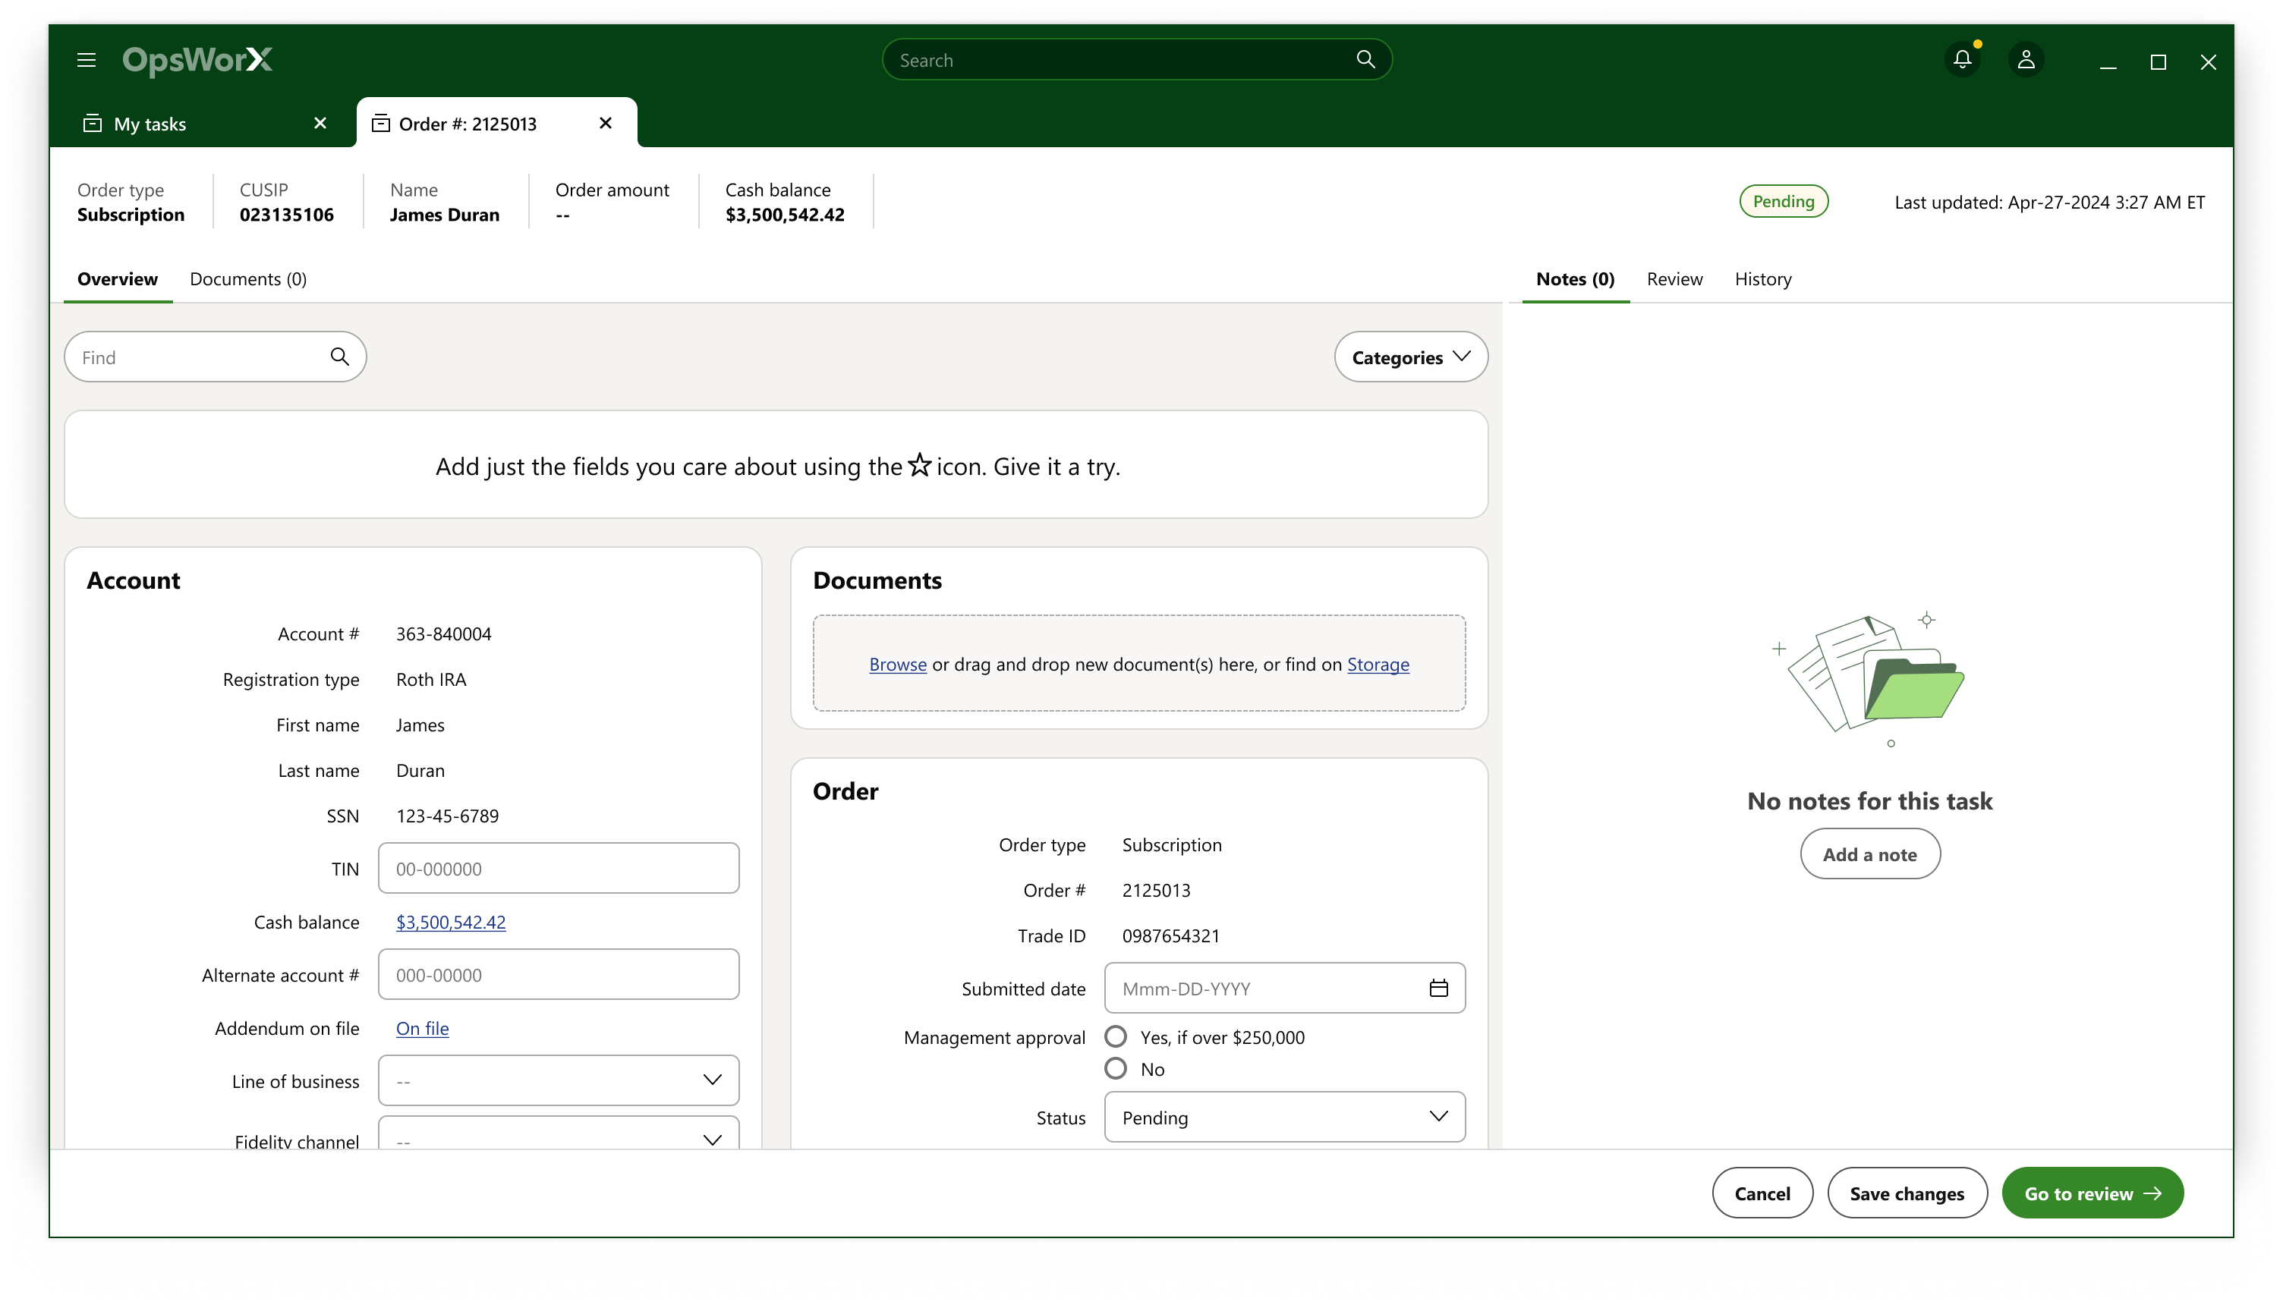Click the top search magnifier icon
Screen dimensions: 2283x1311
1365,59
